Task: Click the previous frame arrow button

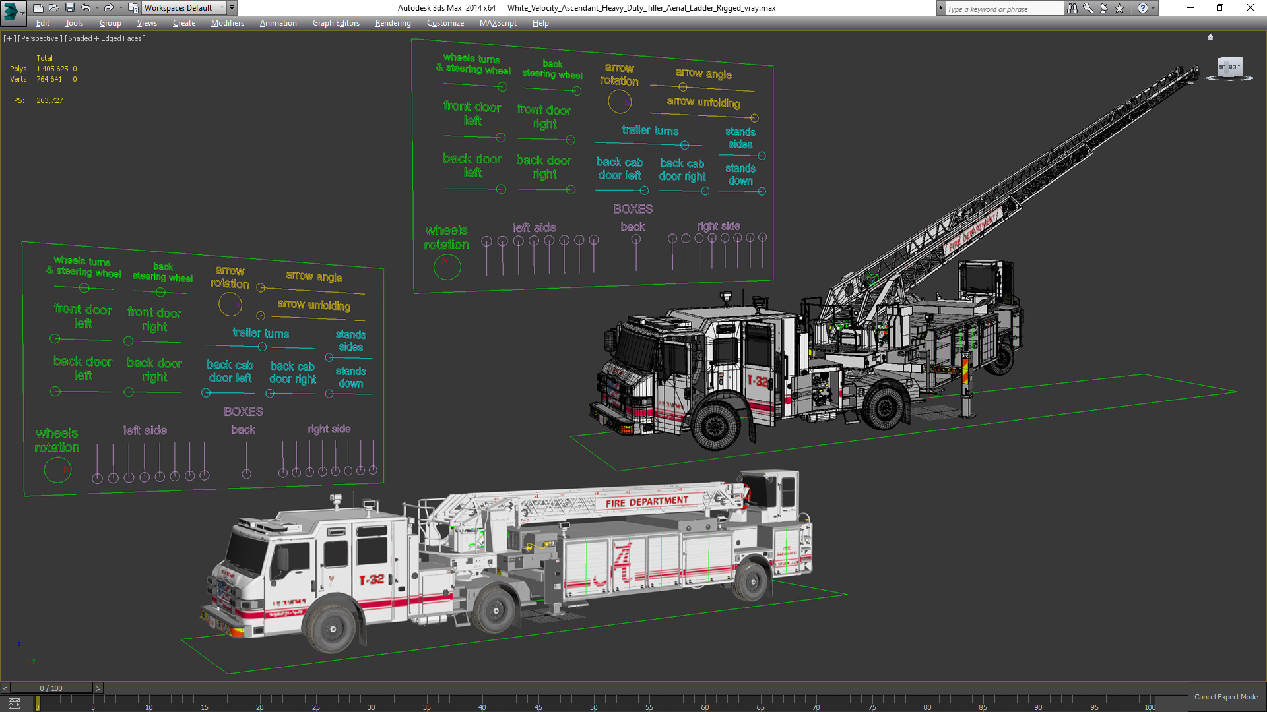Action: pyautogui.click(x=5, y=688)
